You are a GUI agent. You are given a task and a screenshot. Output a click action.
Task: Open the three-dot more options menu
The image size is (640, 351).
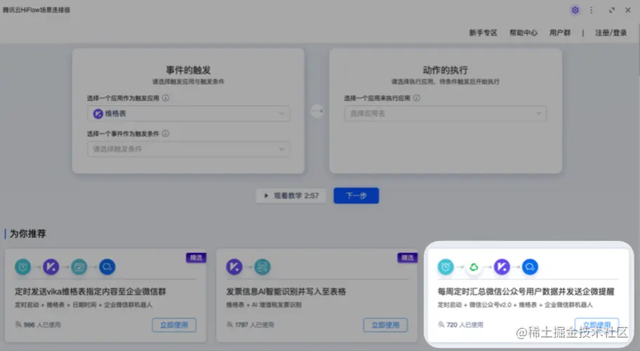(x=591, y=11)
